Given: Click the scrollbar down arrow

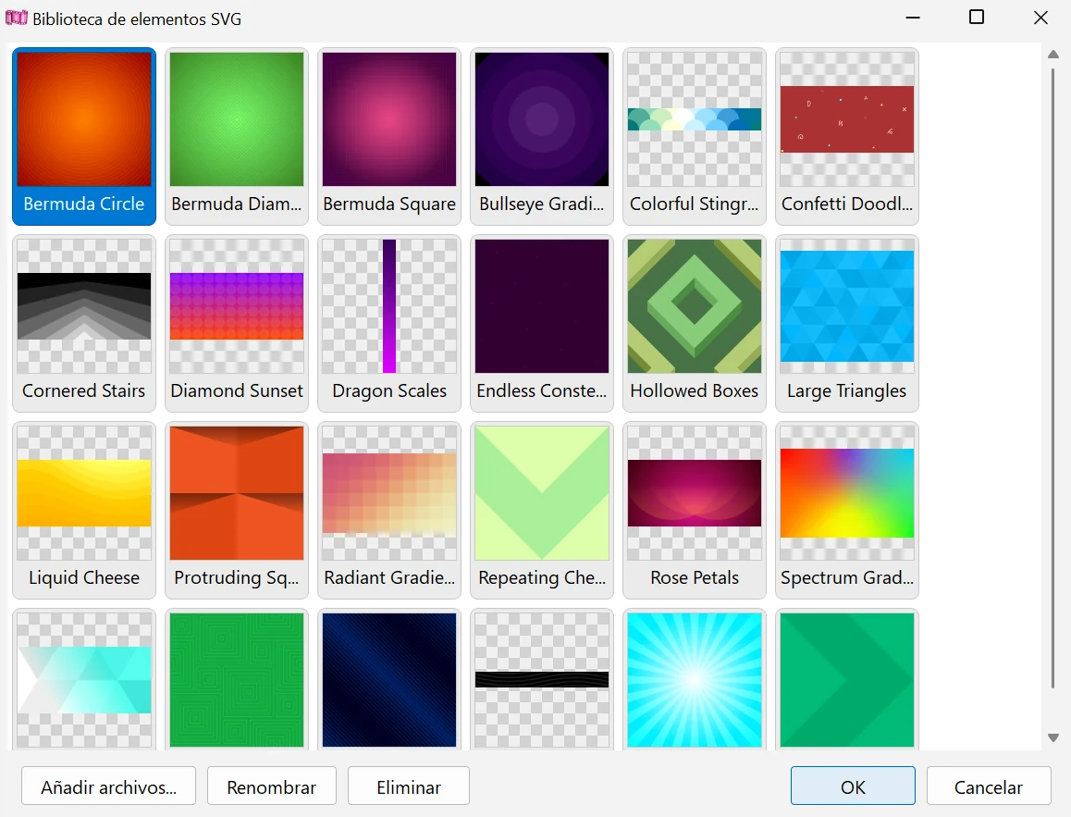Looking at the screenshot, I should tap(1053, 737).
